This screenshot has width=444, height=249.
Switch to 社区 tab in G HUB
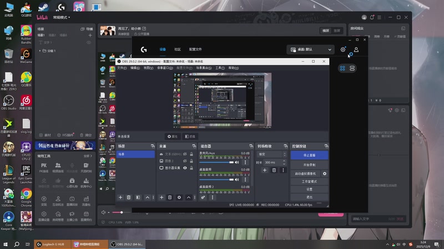pos(178,49)
